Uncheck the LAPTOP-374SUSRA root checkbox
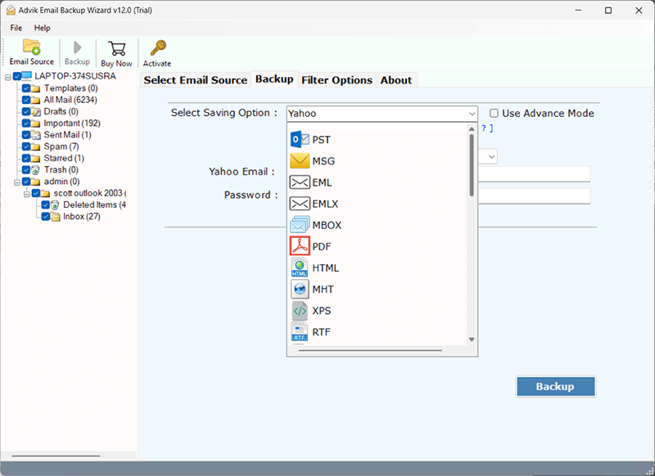The image size is (655, 476). click(x=17, y=76)
